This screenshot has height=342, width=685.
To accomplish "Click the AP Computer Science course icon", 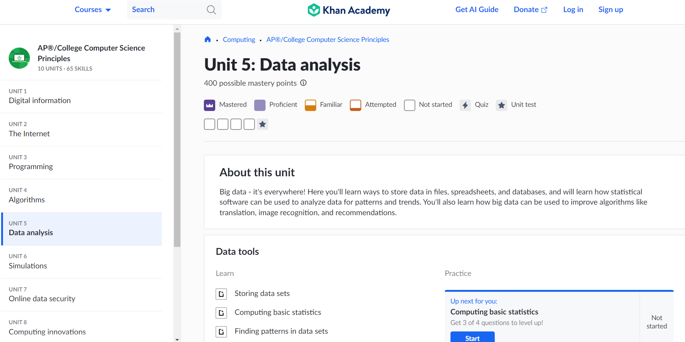I will 19,58.
